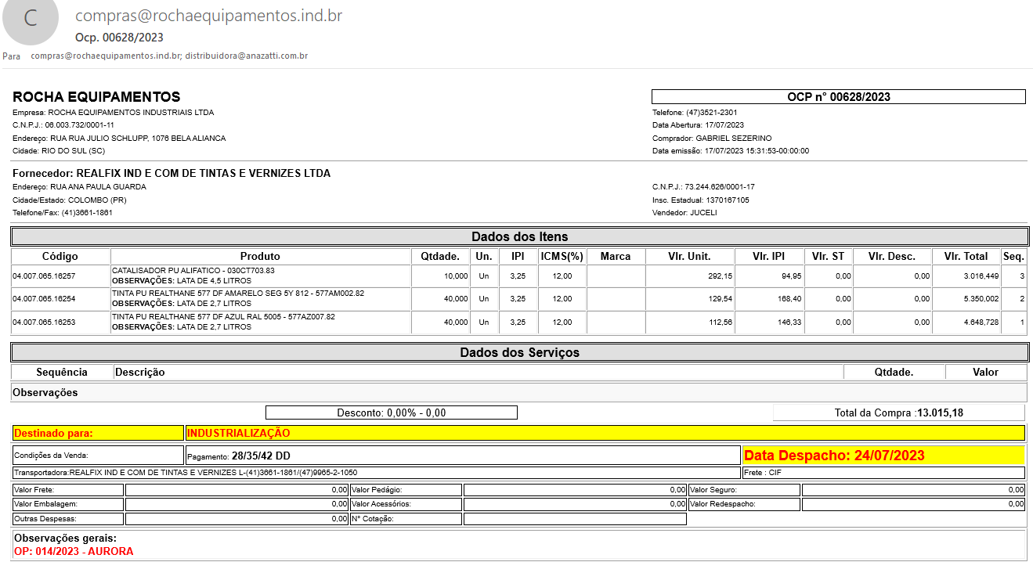Click the sender address compras@rochaequipamentos.ind.br in header
Screen dimensions: 1033x562
[208, 16]
